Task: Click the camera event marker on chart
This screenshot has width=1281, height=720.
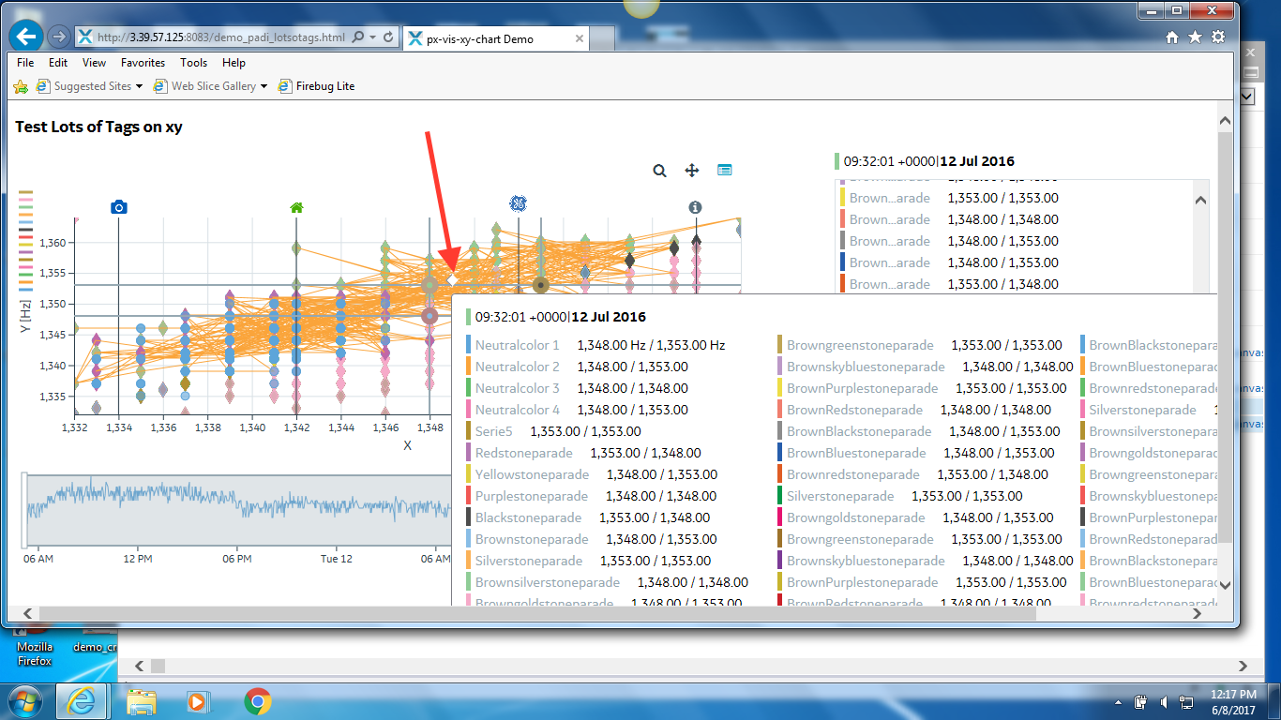Action: (x=118, y=207)
